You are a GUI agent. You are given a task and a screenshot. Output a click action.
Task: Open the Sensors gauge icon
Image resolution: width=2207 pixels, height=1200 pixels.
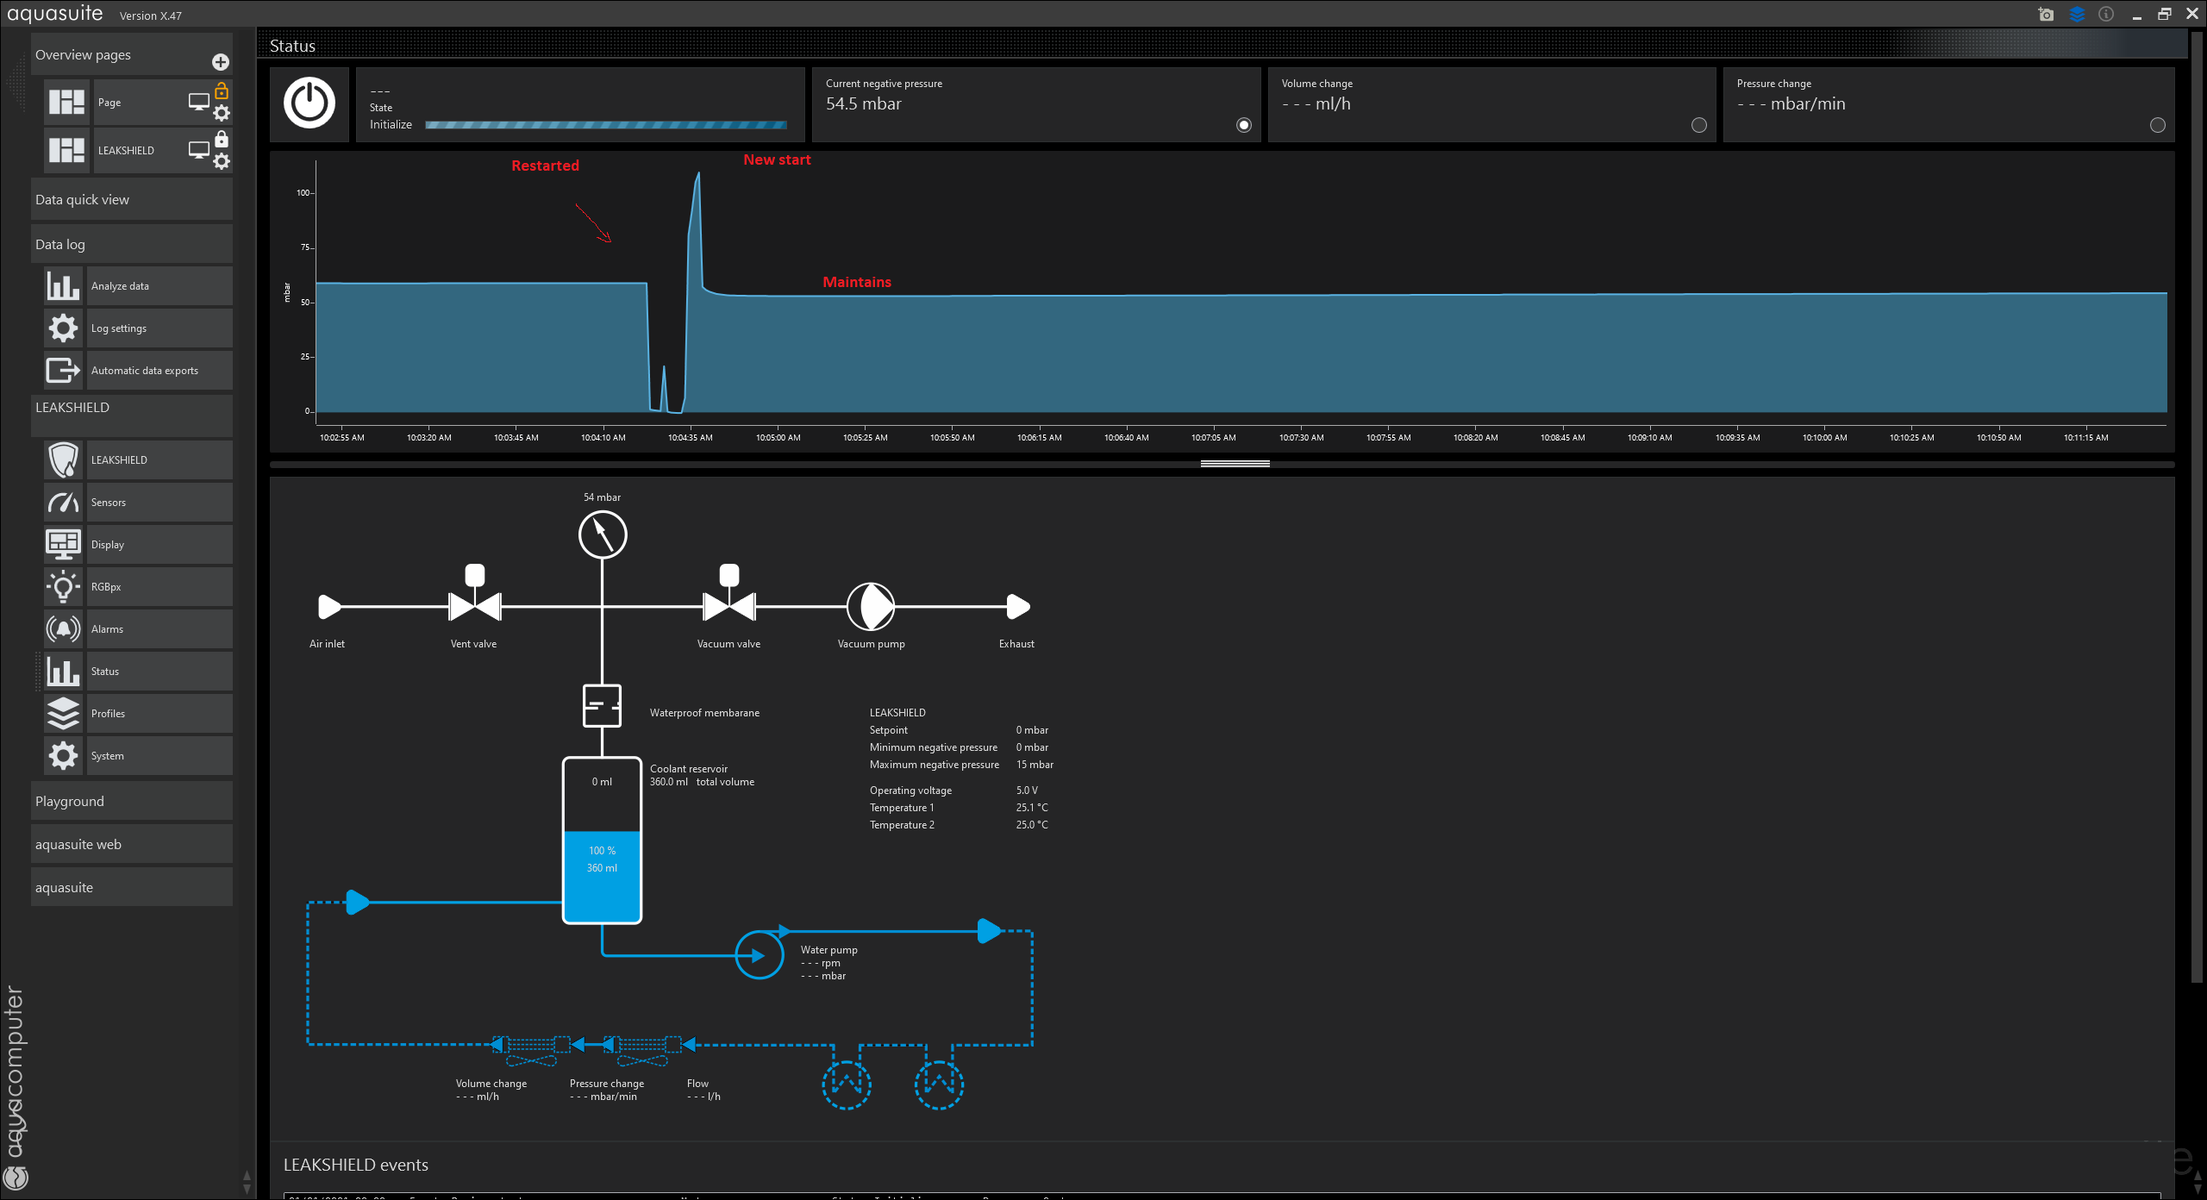[64, 502]
